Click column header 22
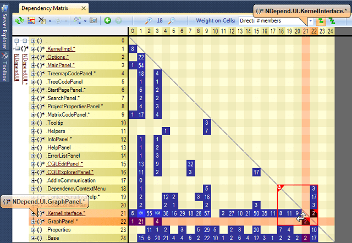The image size is (352, 243). (x=314, y=31)
